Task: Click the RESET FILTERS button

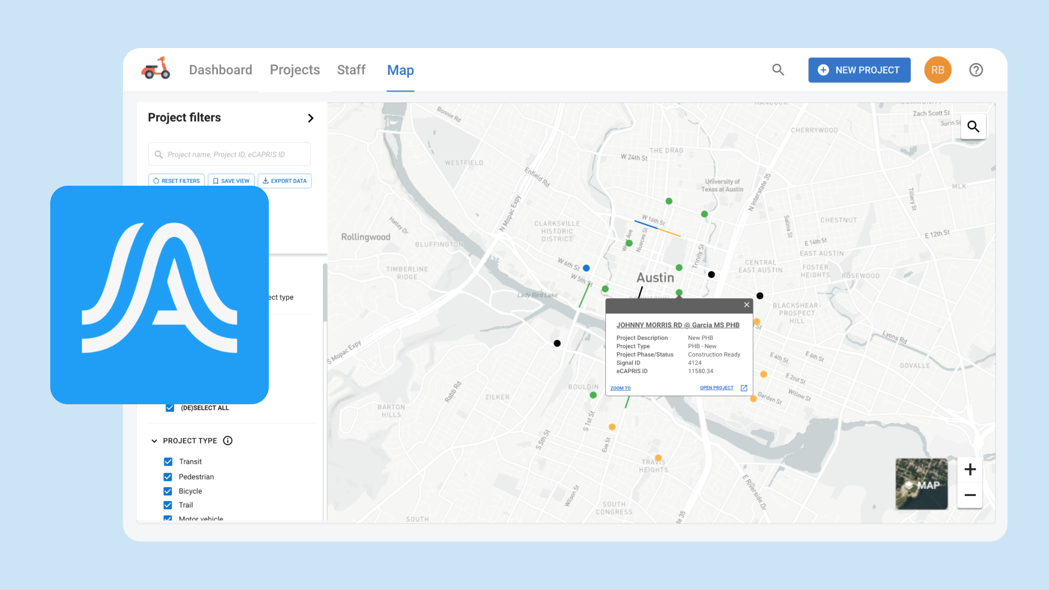Action: point(176,181)
